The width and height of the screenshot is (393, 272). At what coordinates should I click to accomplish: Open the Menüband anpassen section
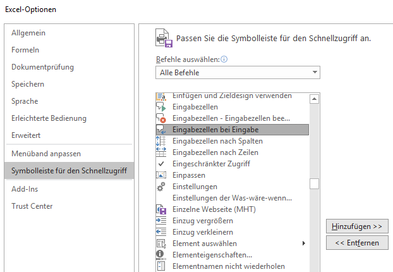46,154
